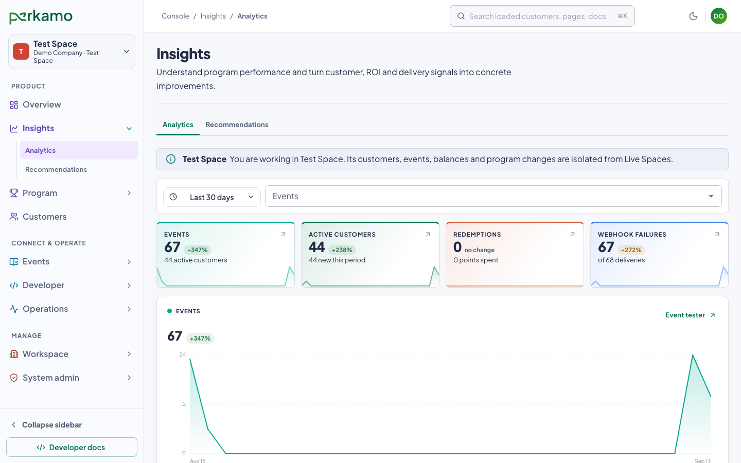Image resolution: width=741 pixels, height=463 pixels.
Task: Click the info icon in Test Space banner
Action: pyautogui.click(x=171, y=159)
